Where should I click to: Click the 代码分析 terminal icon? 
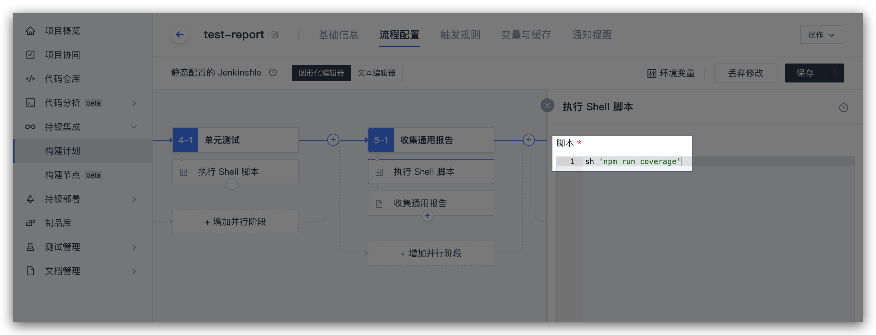(30, 103)
